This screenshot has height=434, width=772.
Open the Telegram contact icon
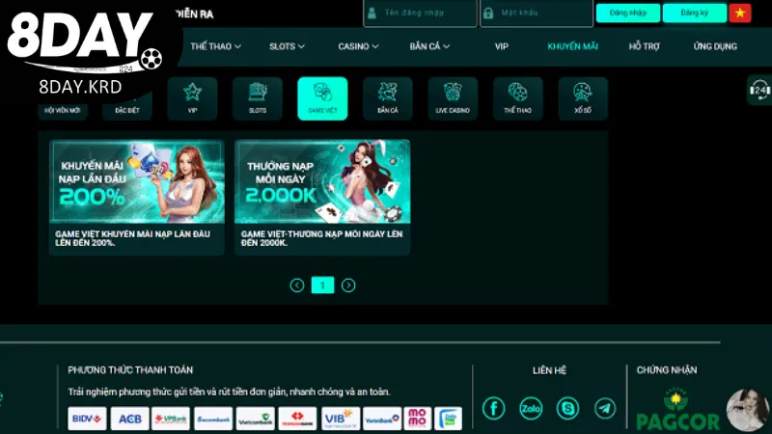tap(605, 408)
